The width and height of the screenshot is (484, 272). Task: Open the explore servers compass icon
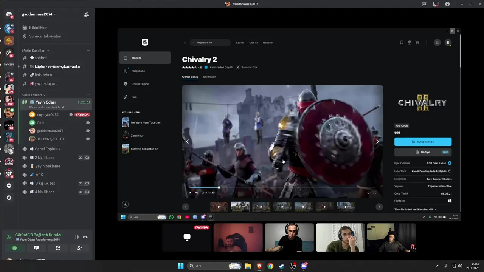point(9,198)
